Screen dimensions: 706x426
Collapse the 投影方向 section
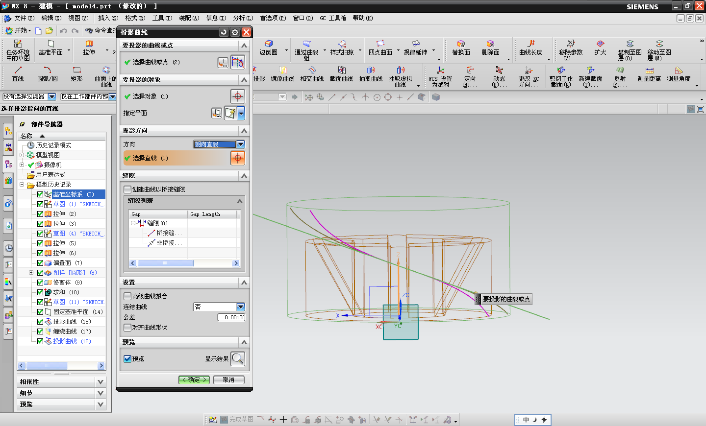[x=244, y=131]
